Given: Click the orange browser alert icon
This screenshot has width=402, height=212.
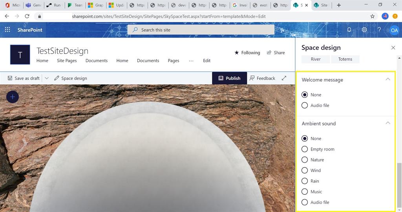Looking at the screenshot, I should (x=395, y=16).
